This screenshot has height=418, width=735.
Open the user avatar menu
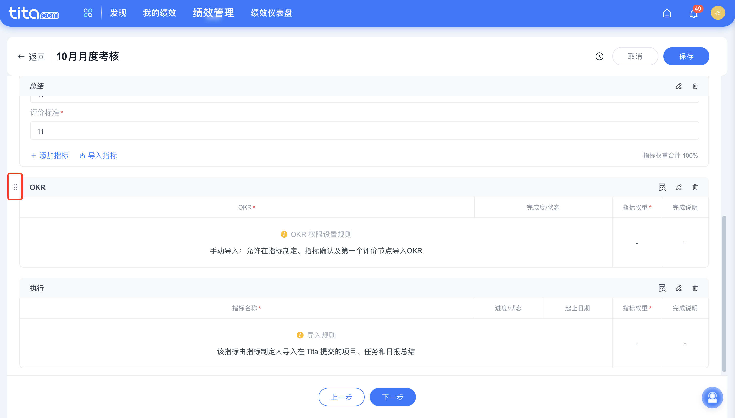tap(718, 13)
